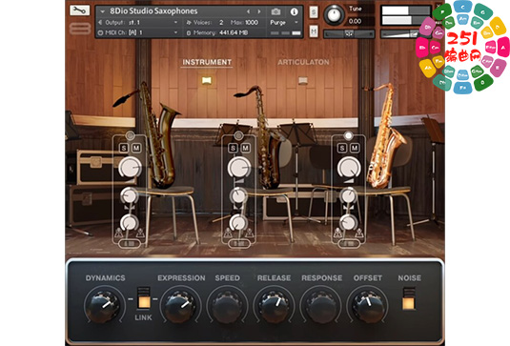Screen dimensions: 510x346
Task: Solo the right saxophone strip
Action: coord(342,148)
